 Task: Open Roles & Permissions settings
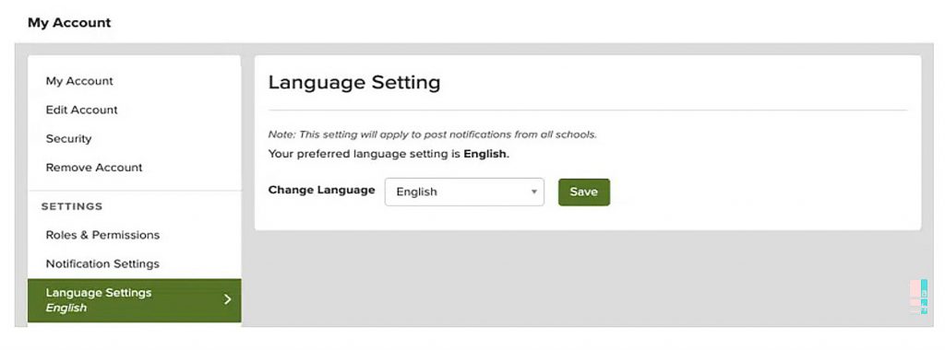(102, 235)
